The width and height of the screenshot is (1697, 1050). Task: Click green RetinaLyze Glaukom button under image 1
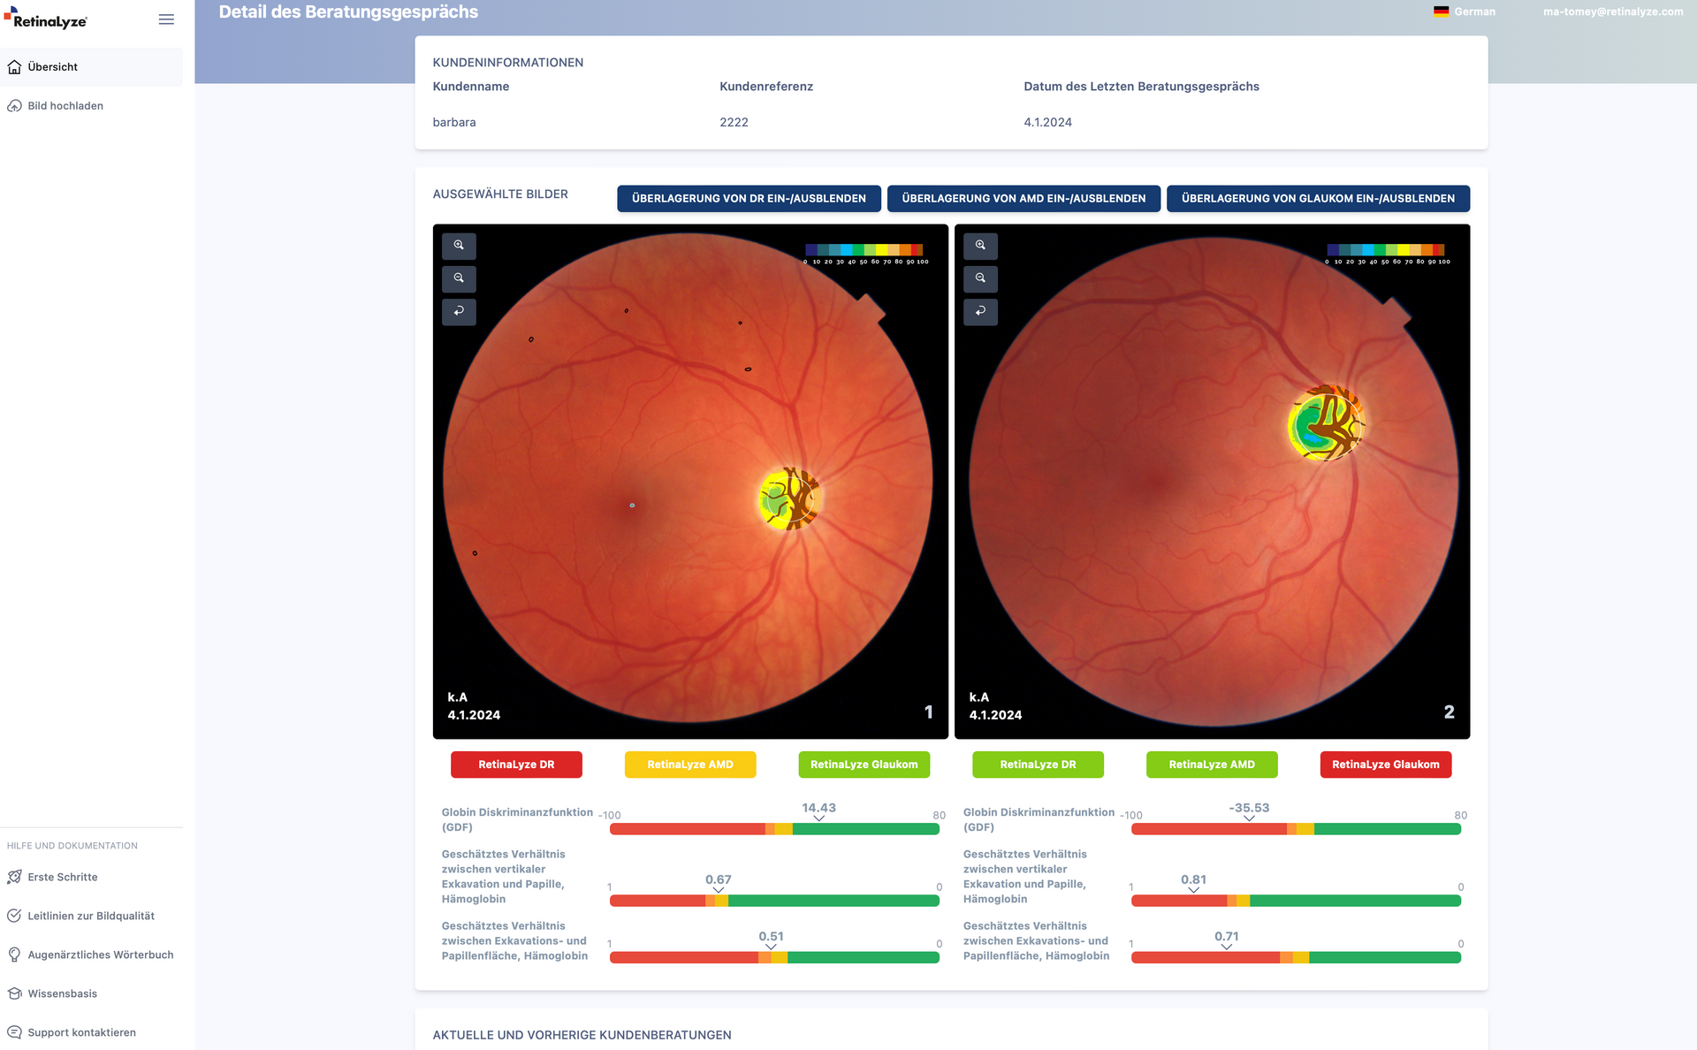(864, 765)
